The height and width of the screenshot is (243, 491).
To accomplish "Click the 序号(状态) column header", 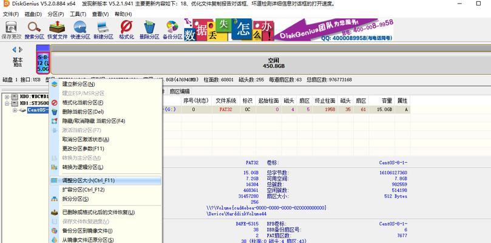I will 196,101.
